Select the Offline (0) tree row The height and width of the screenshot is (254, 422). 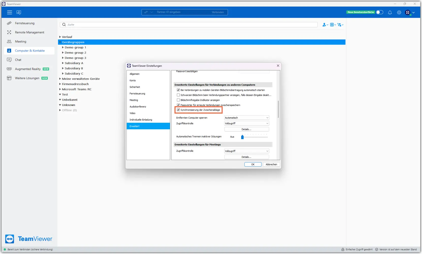click(202, 110)
